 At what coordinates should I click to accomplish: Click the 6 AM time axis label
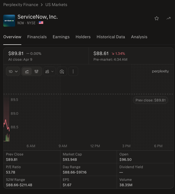tap(31, 146)
